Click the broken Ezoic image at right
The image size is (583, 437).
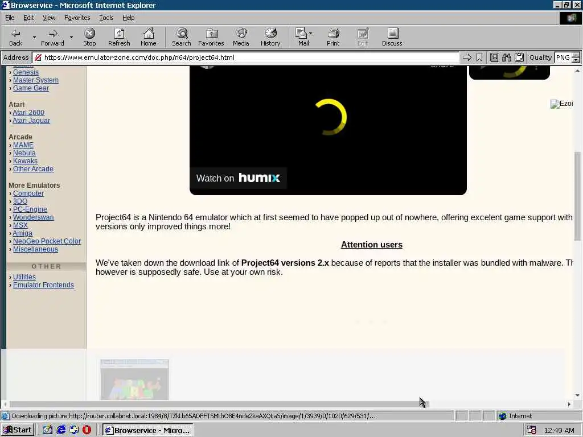click(561, 104)
